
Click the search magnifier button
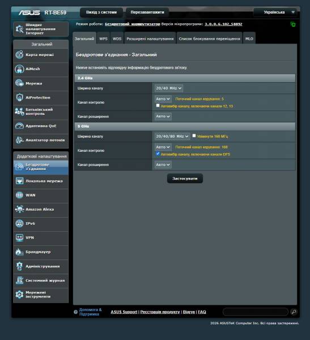point(294,312)
